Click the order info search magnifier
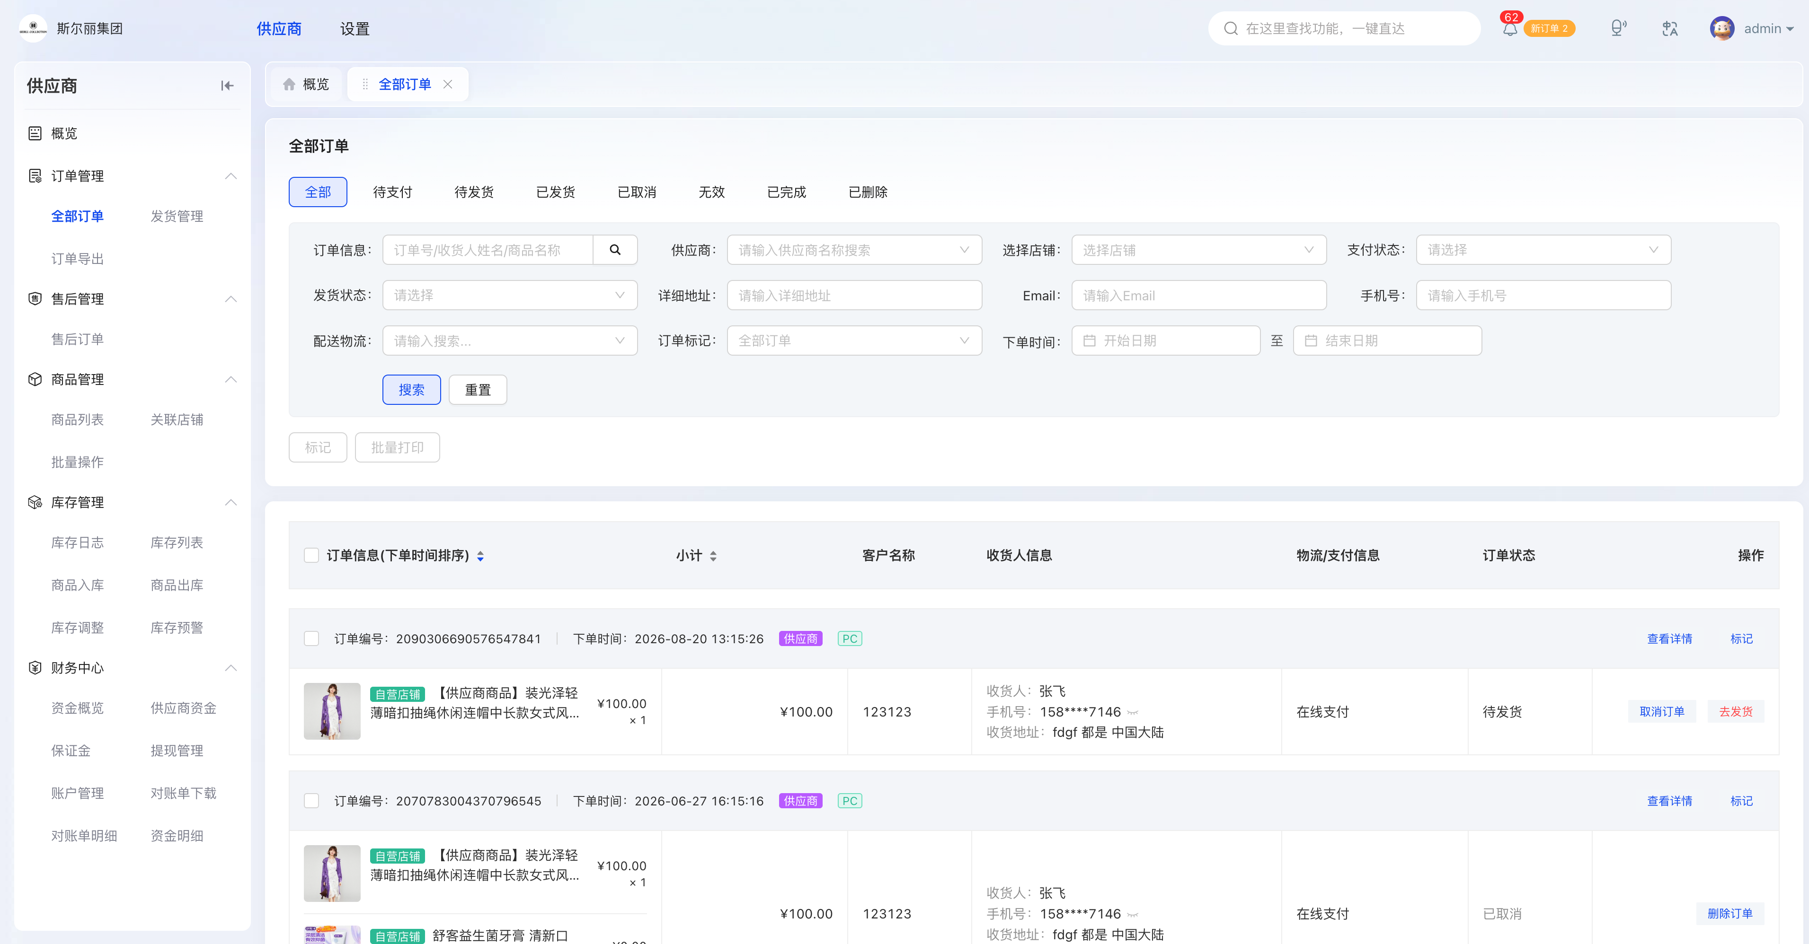This screenshot has width=1809, height=944. pyautogui.click(x=615, y=250)
